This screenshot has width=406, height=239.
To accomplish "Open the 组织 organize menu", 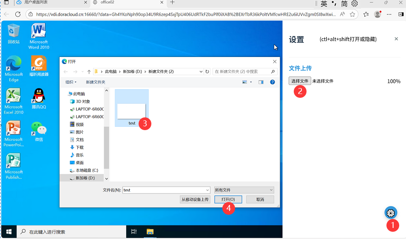I will 71,82.
